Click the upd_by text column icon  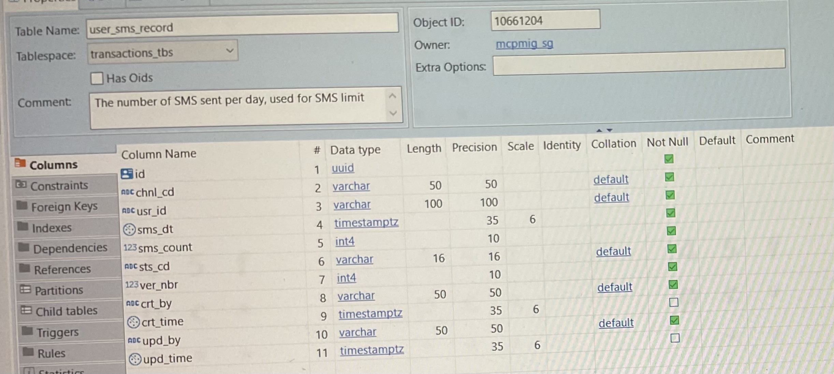[x=134, y=340]
